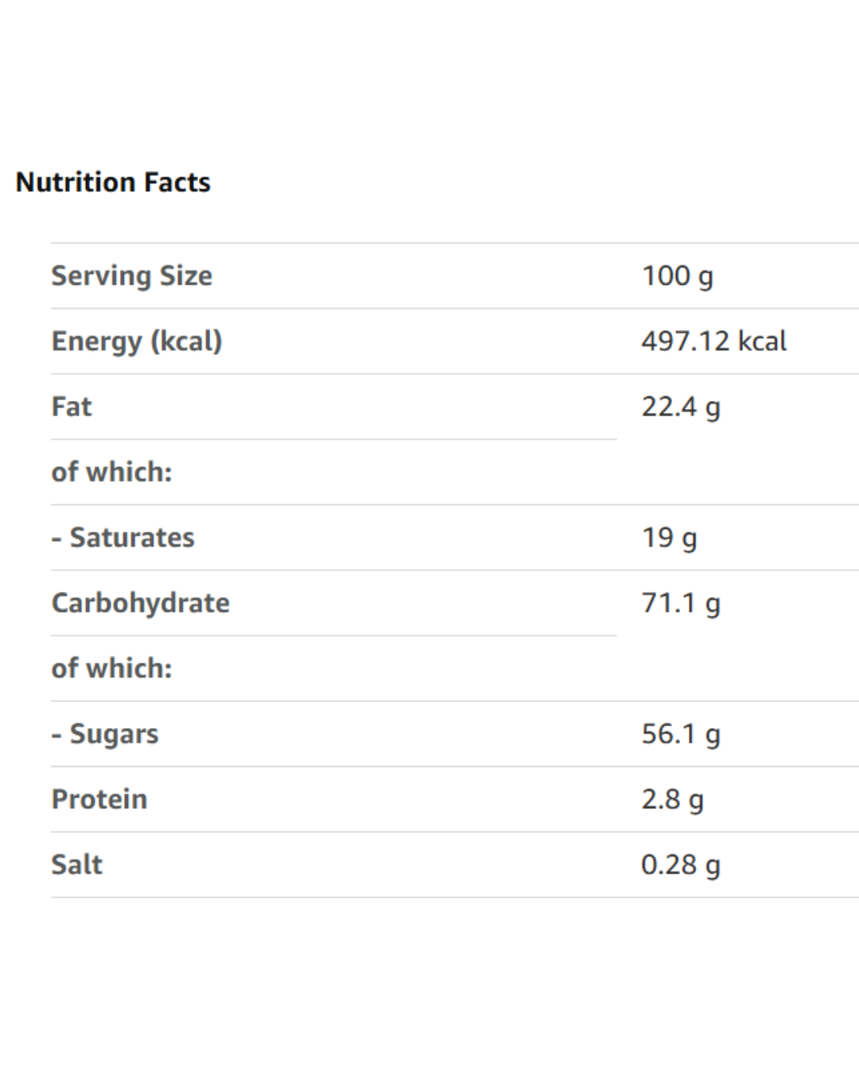Select the Fat row label

point(72,407)
